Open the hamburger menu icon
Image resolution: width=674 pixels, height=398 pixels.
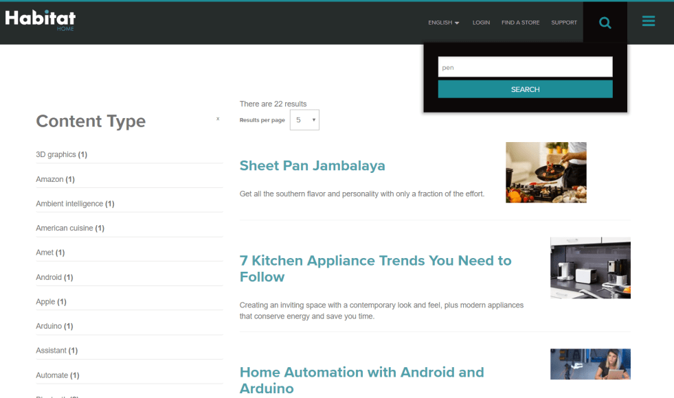point(648,22)
